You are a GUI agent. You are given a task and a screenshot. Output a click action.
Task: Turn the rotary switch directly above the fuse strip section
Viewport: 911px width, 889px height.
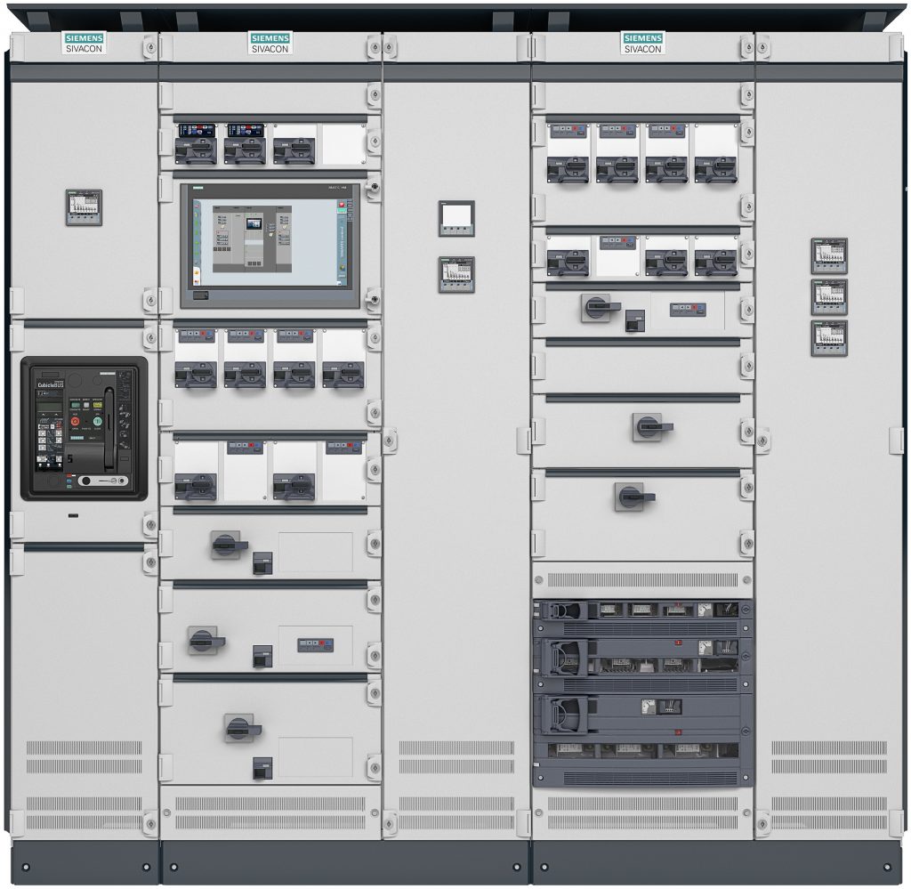tap(634, 496)
